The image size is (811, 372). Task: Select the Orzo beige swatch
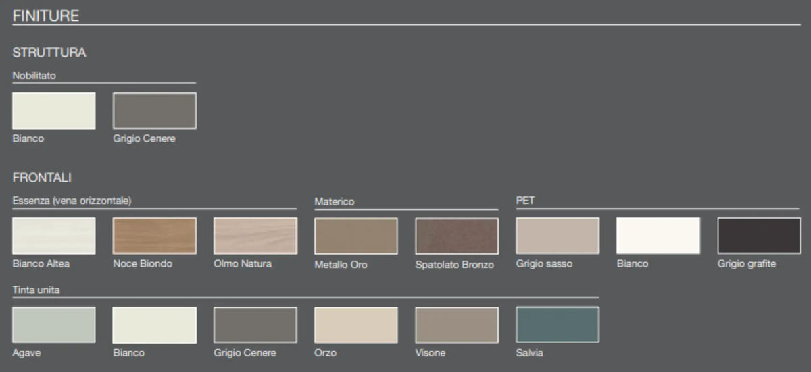pyautogui.click(x=356, y=325)
